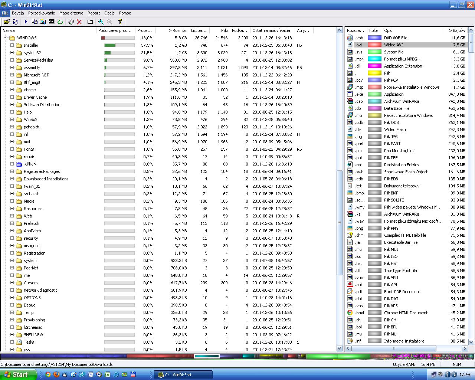Click the Installer folder icon
475x380 pixels.
(19, 45)
